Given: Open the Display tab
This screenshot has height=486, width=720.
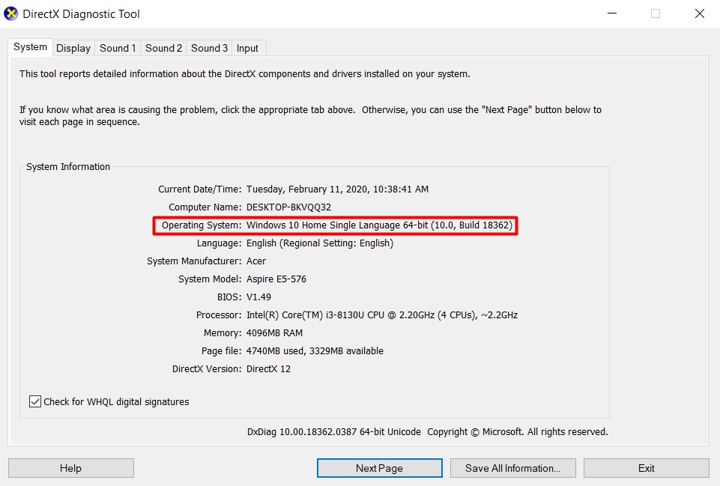Looking at the screenshot, I should [73, 48].
